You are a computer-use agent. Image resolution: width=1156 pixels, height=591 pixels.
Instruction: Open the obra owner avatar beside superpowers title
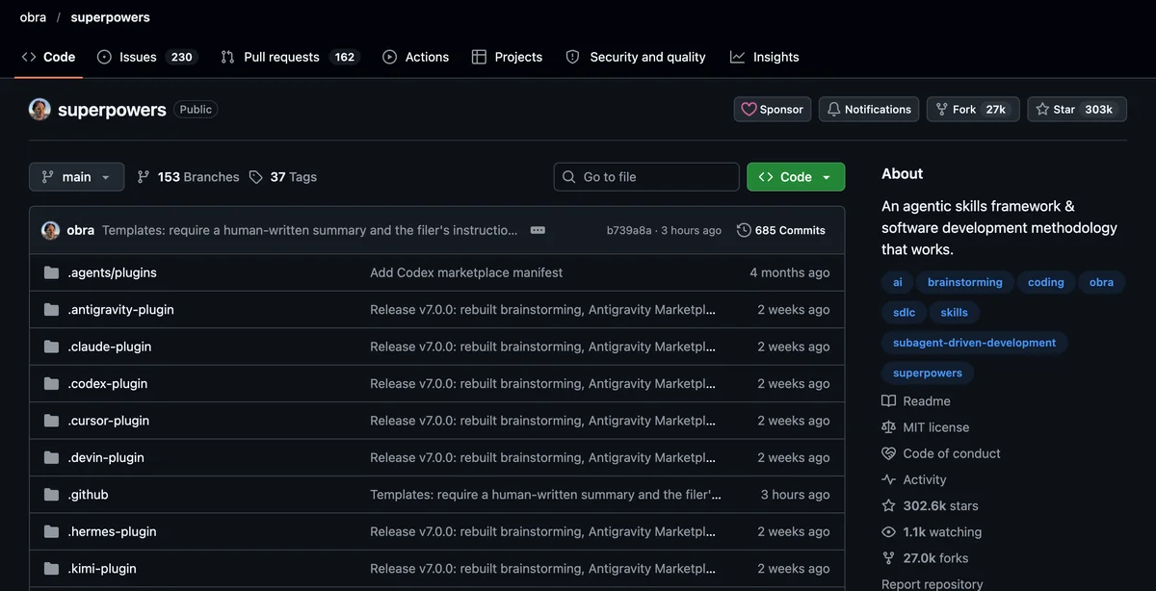[39, 110]
